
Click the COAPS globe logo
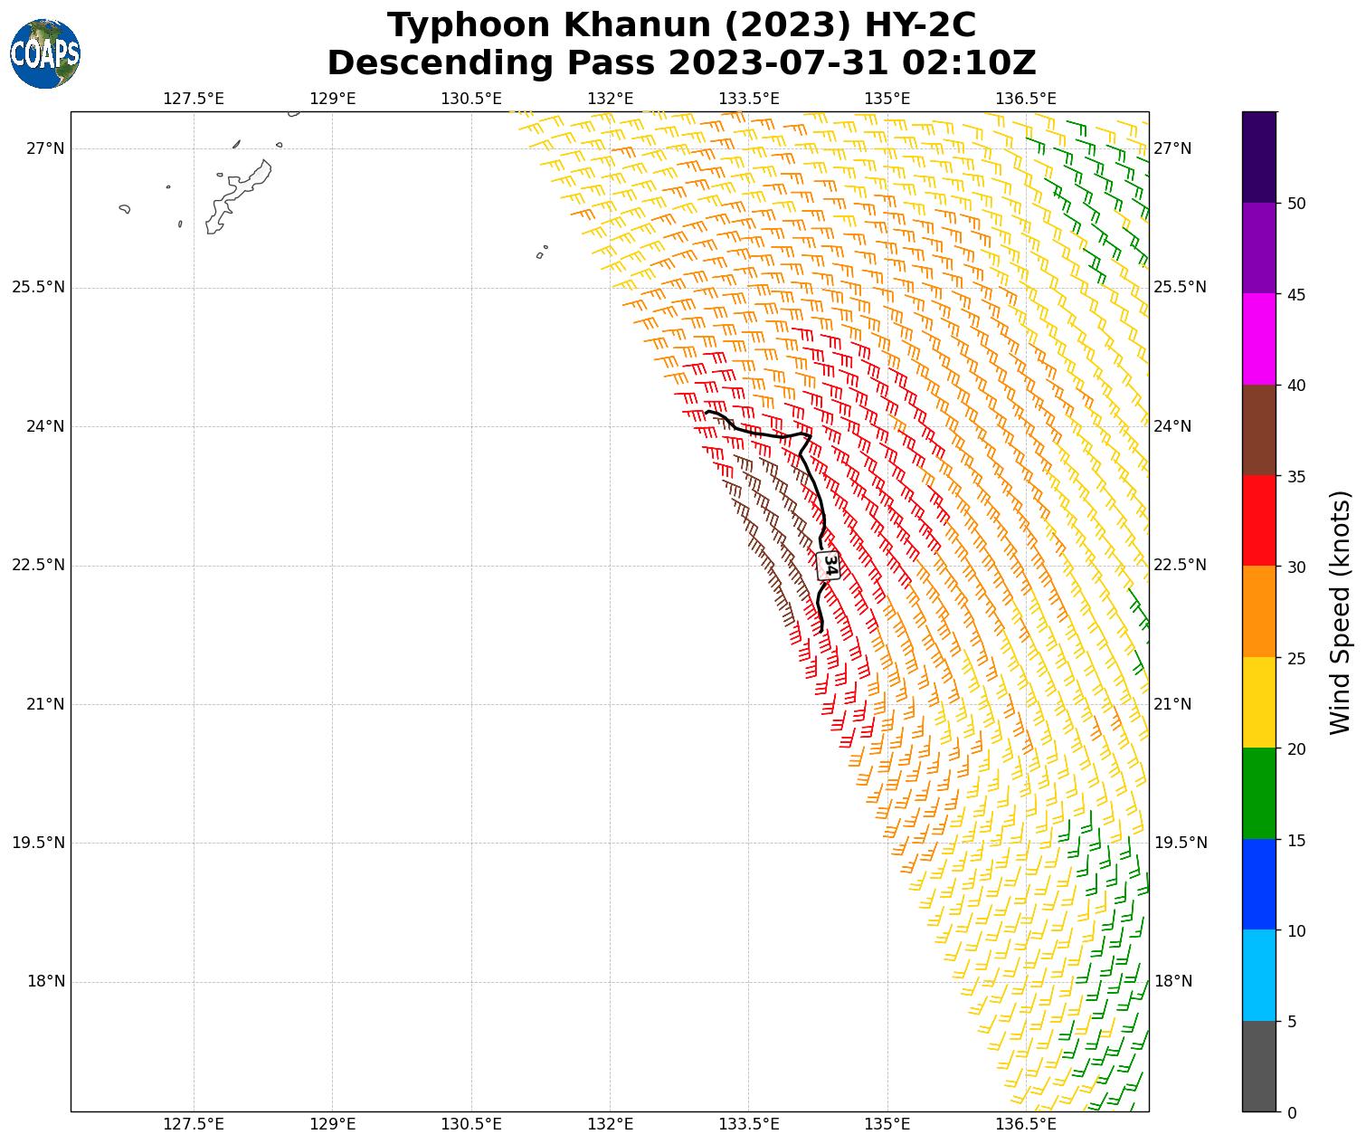45,54
